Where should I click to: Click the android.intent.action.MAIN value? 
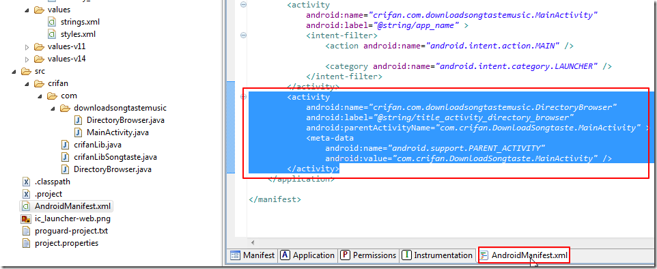[x=493, y=46]
